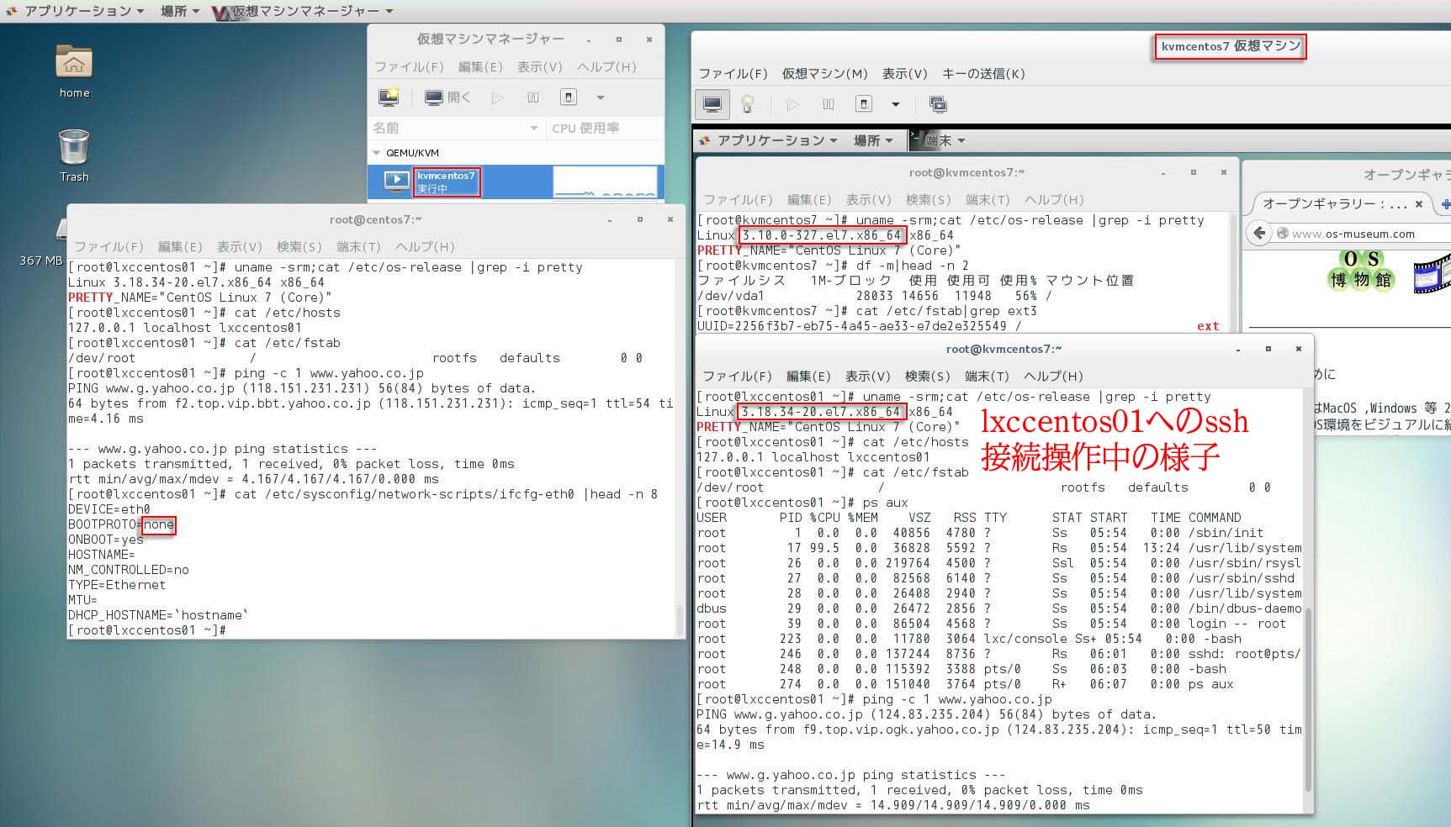This screenshot has width=1451, height=827.
Task: Click the 'BOOTPROTO=none' line in the root@centos7 terminal
Action: click(x=122, y=524)
